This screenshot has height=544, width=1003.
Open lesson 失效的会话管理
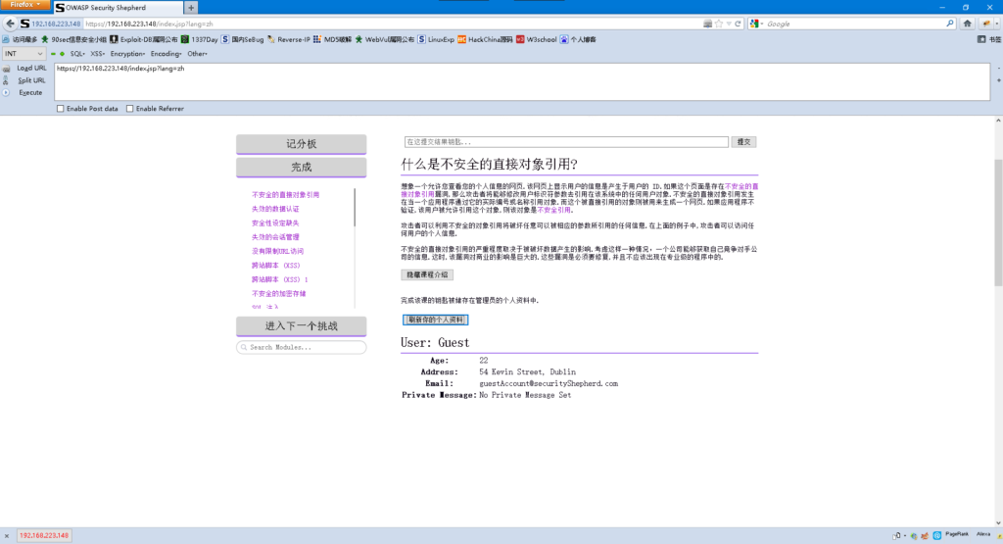click(275, 237)
